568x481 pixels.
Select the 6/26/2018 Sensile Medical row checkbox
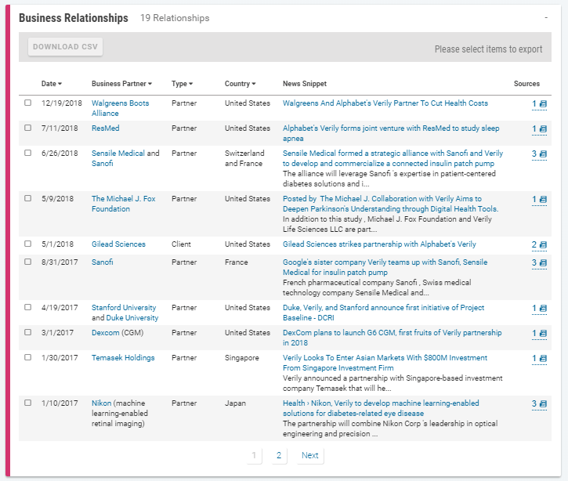point(28,153)
